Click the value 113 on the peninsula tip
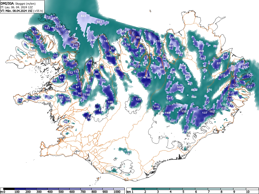This screenshot has height=194, width=259. tap(21, 101)
